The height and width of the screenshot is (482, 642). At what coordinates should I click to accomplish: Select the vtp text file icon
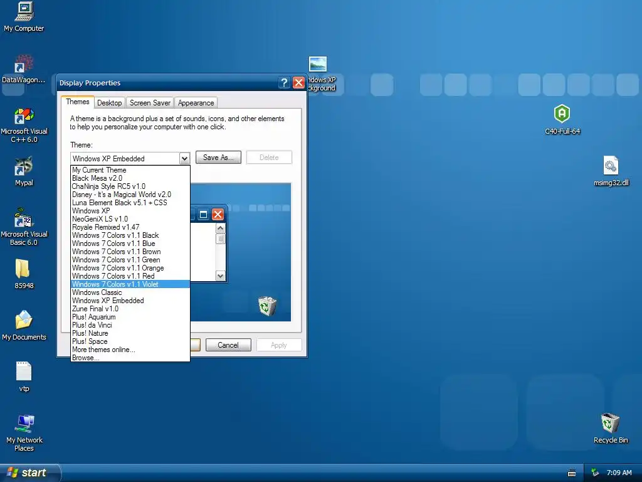pos(24,377)
